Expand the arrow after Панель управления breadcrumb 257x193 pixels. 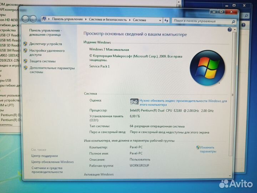(x=86, y=20)
